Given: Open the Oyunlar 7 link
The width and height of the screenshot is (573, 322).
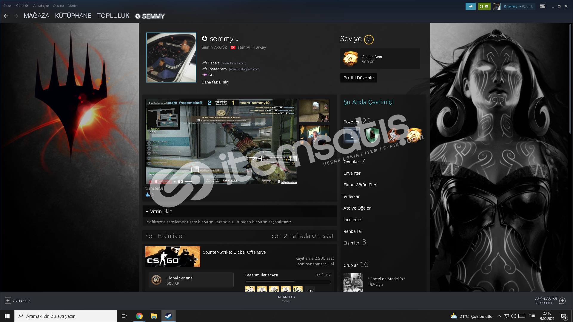Looking at the screenshot, I should (x=355, y=161).
